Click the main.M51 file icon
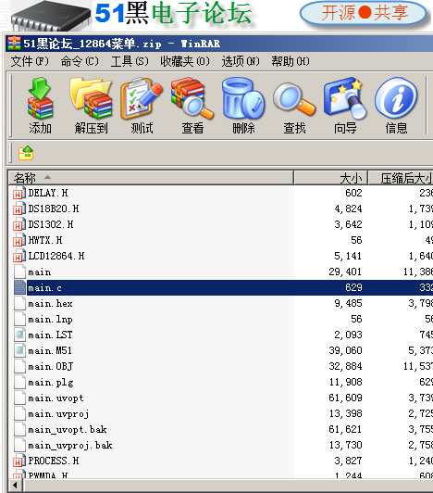This screenshot has height=493, width=433. [x=19, y=350]
